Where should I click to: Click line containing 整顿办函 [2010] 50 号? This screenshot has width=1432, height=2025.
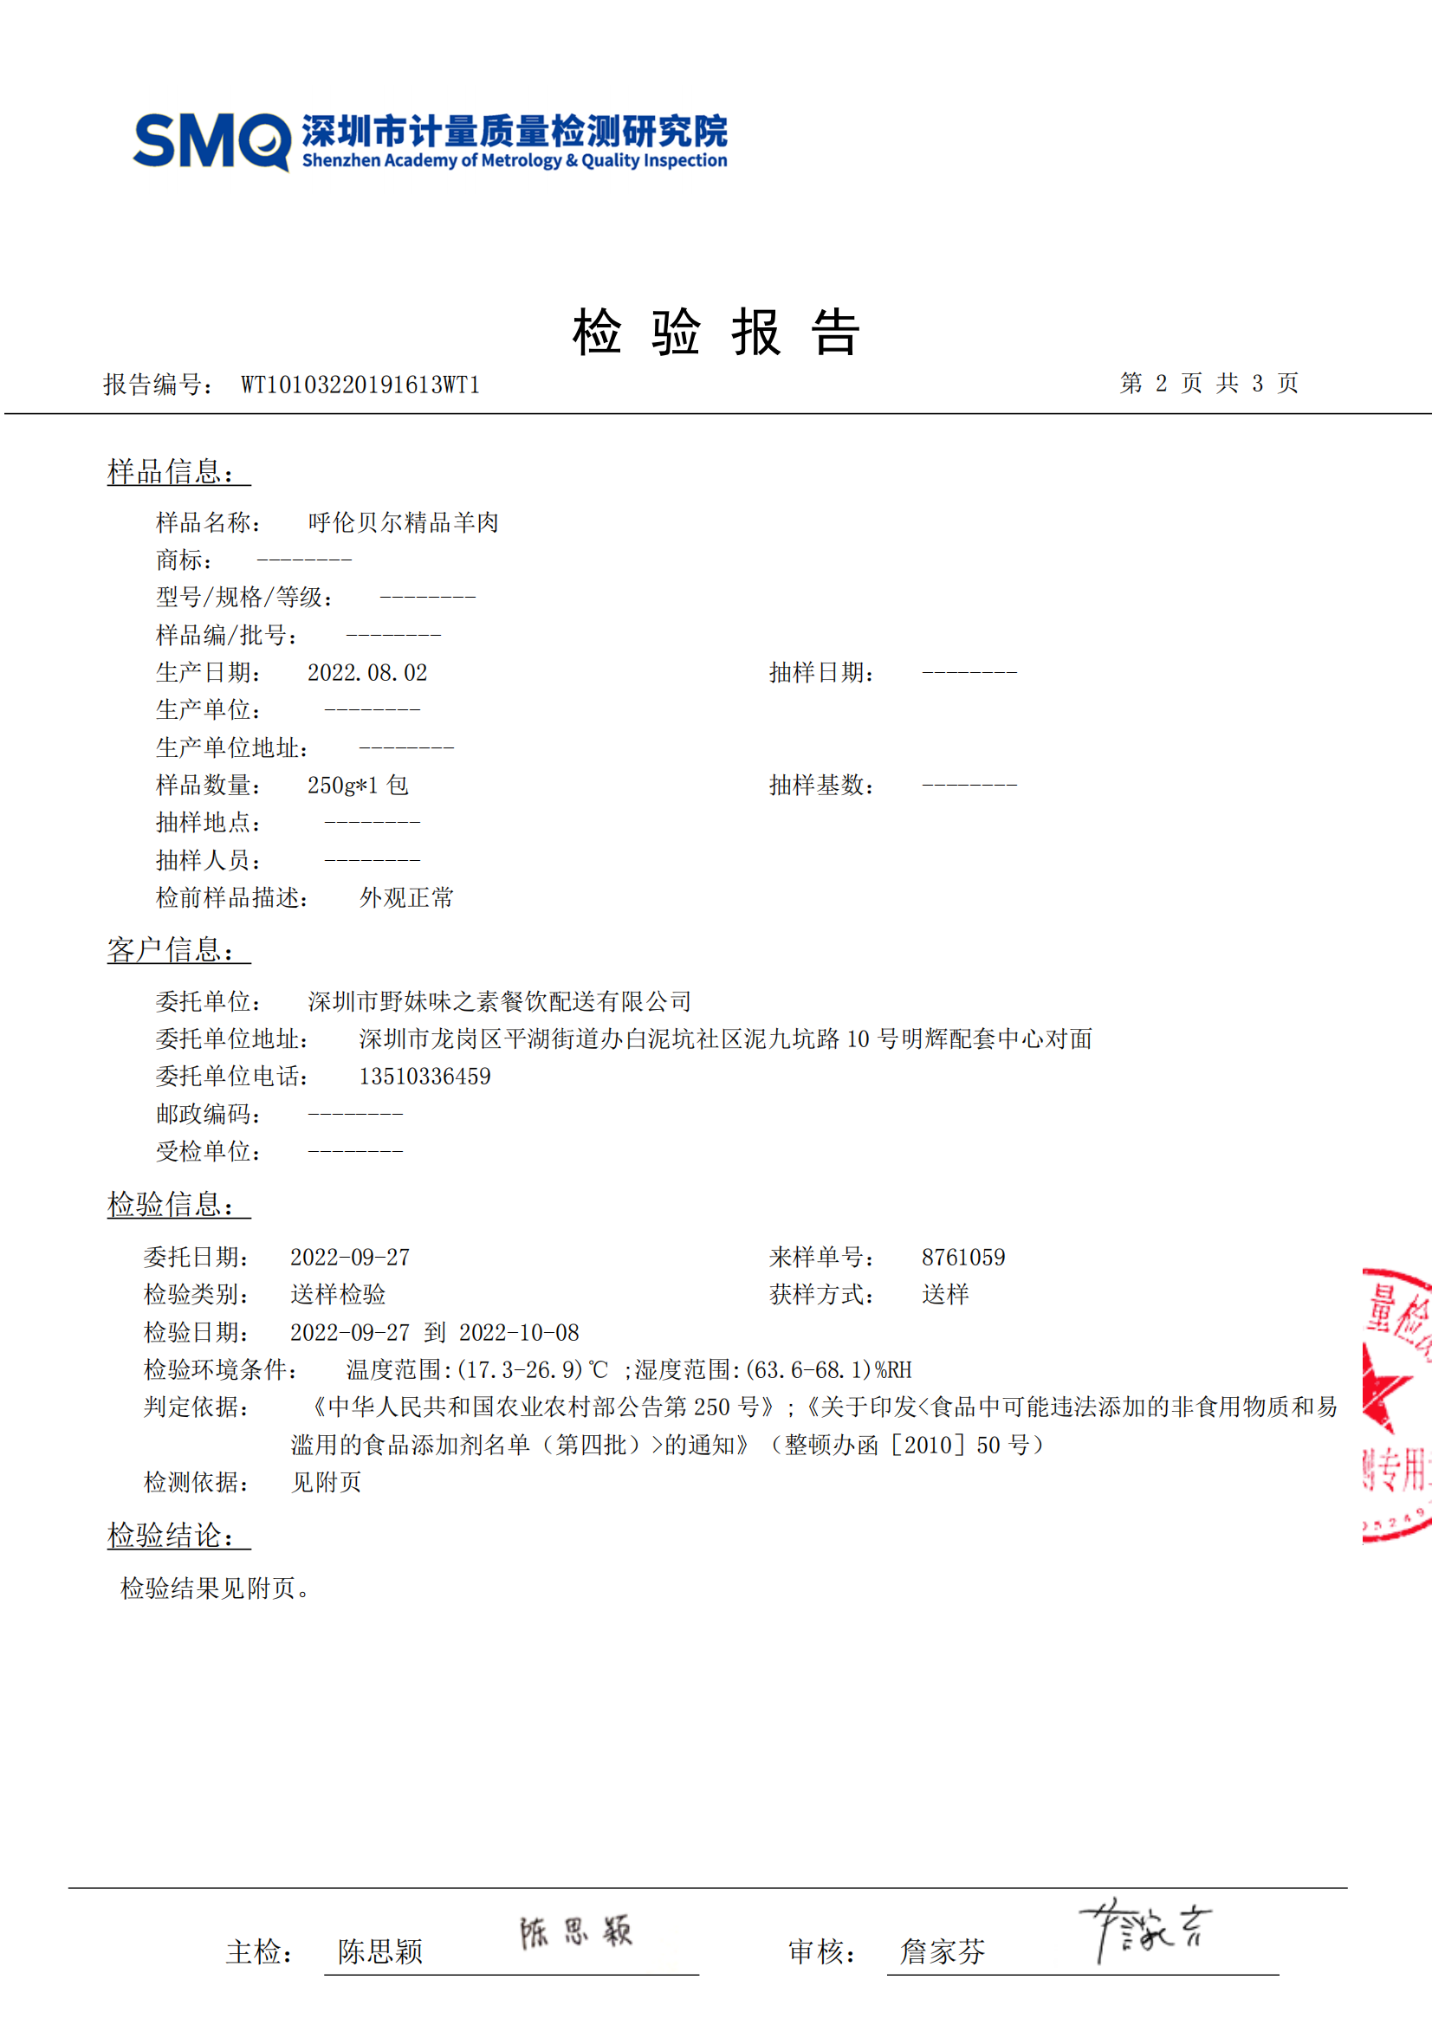click(x=671, y=1446)
